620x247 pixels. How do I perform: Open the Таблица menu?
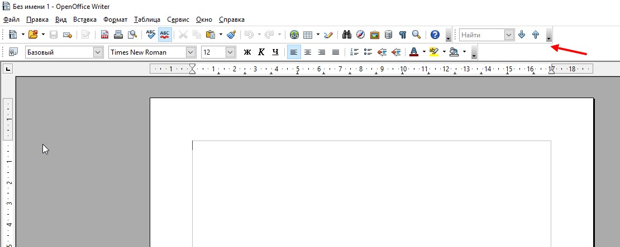coord(147,20)
